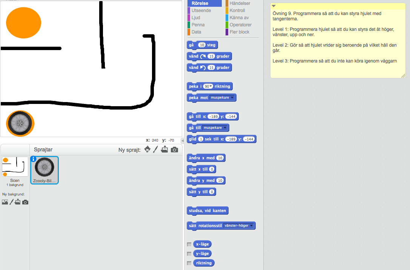Click the clockwise arrow in the vänd block
410x270 pixels.
point(203,56)
